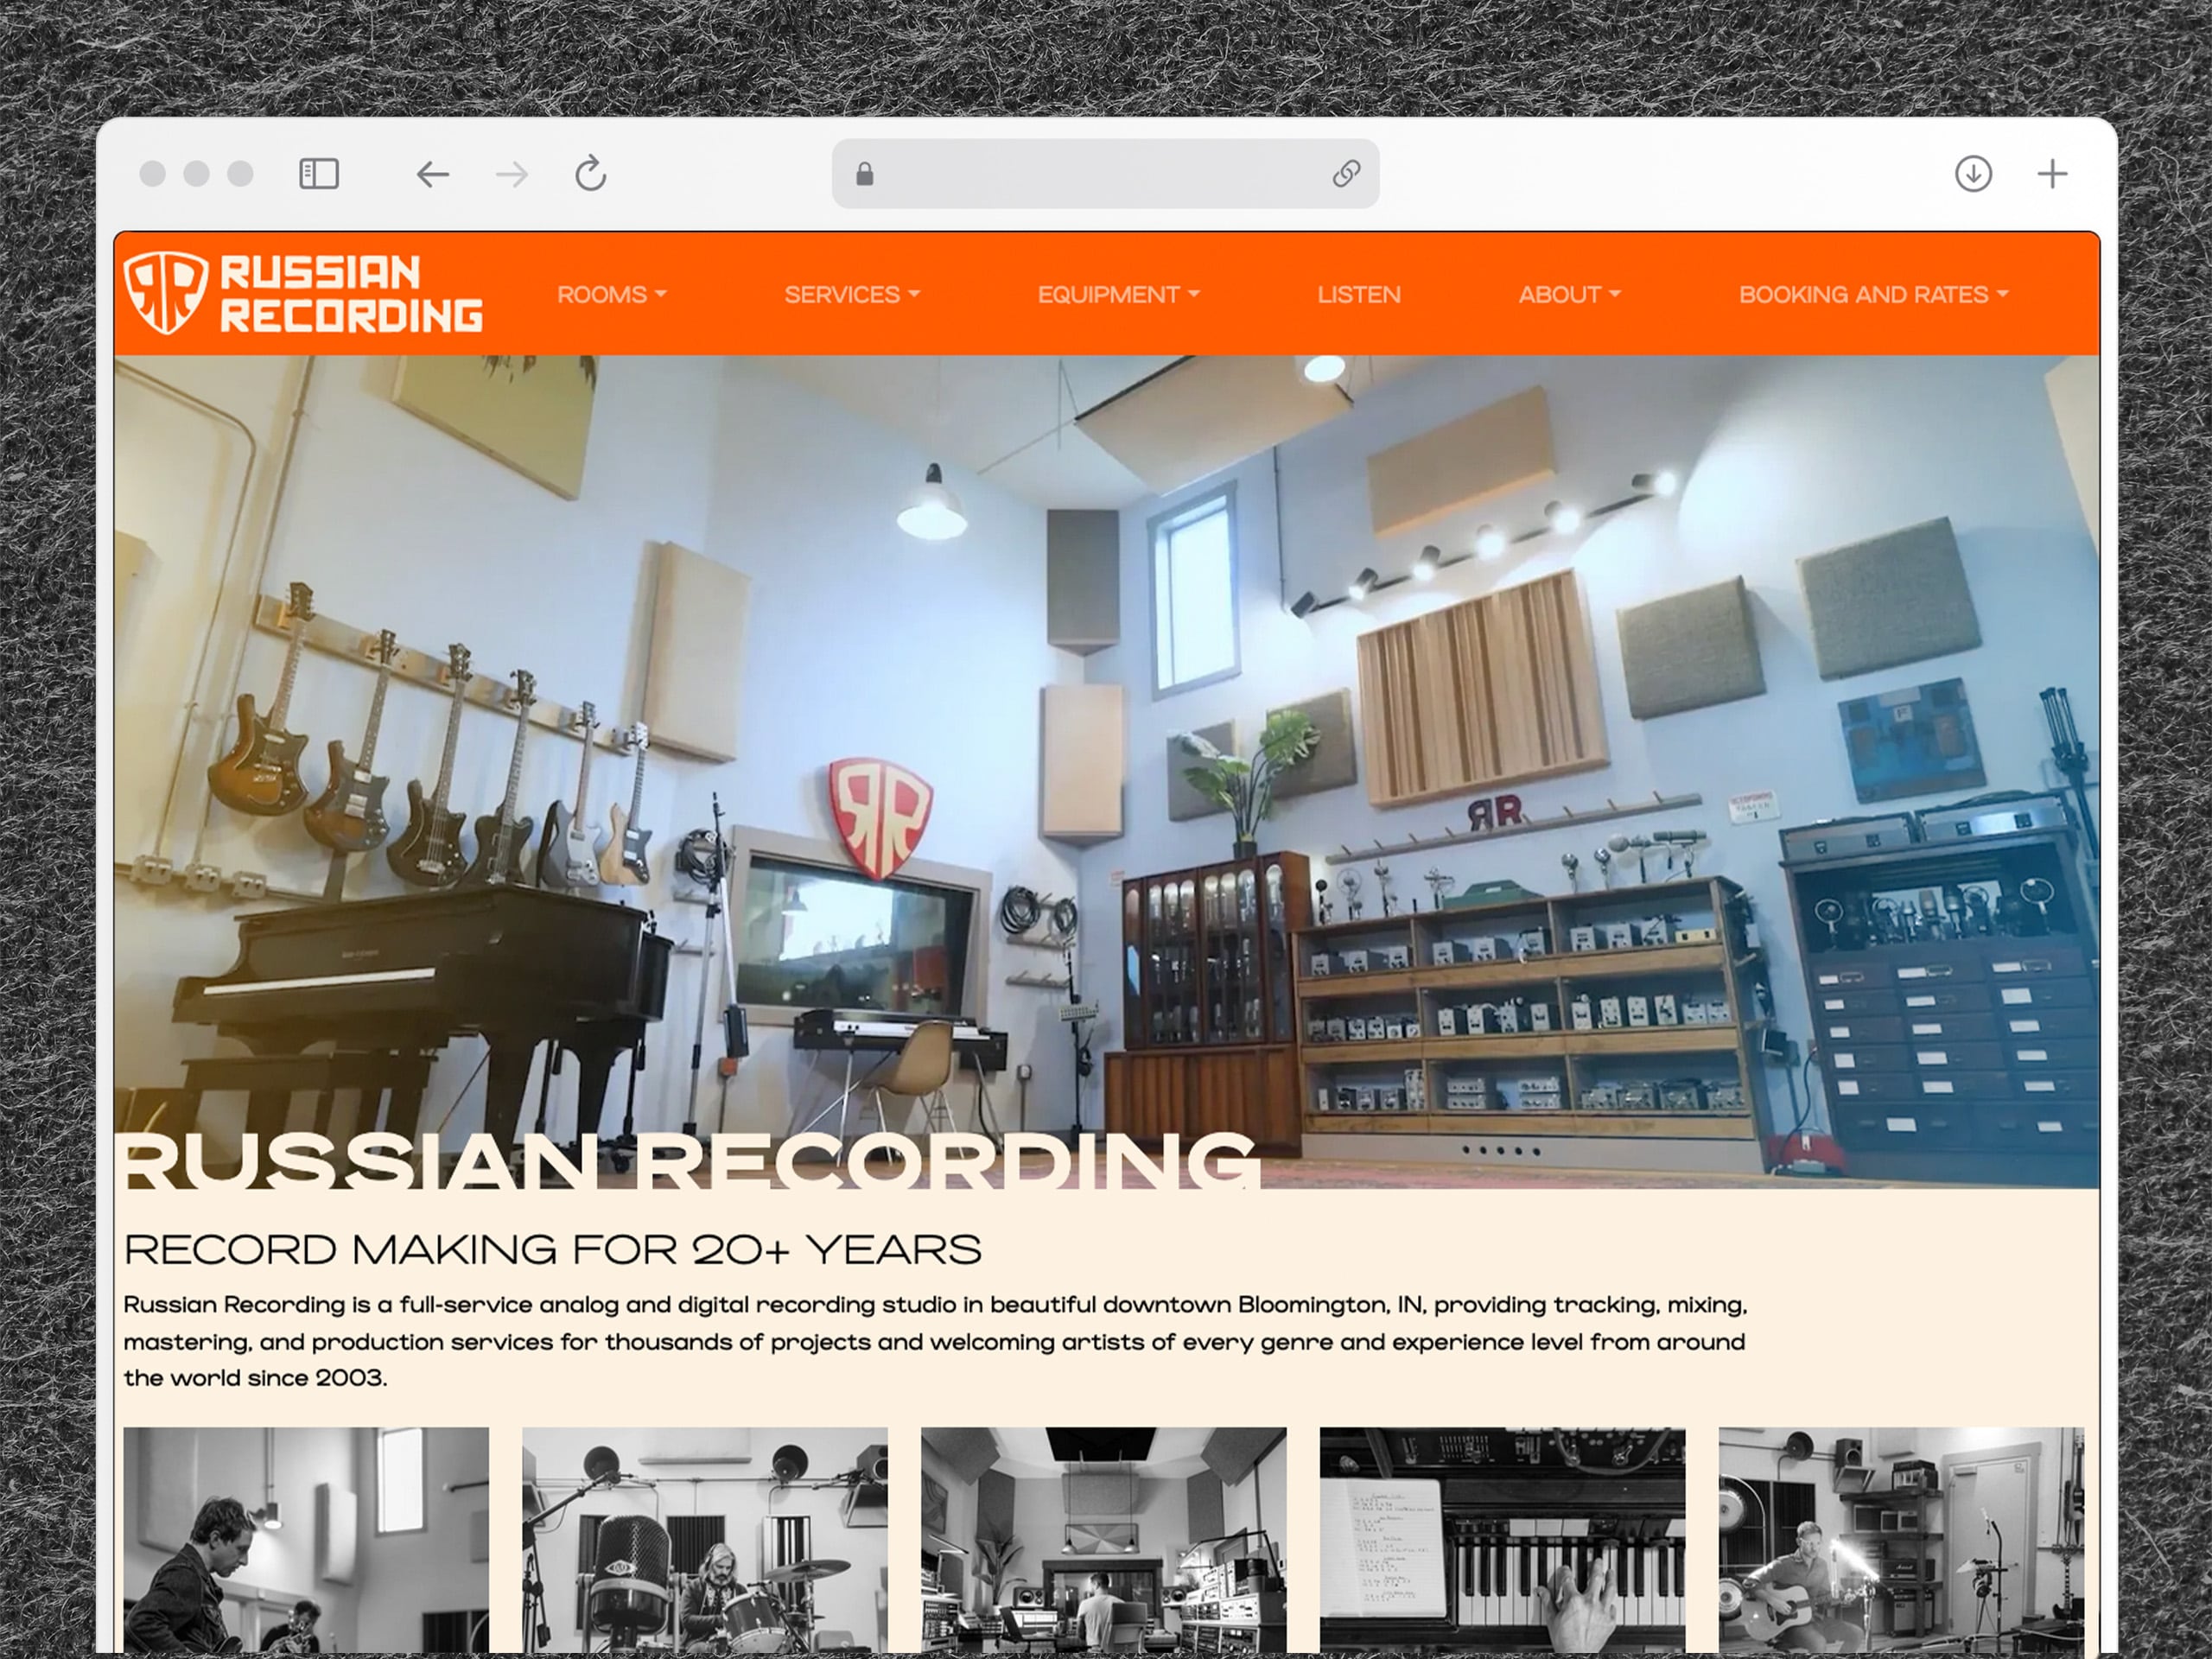Open the Listen page
2212x1659 pixels.
click(1358, 295)
